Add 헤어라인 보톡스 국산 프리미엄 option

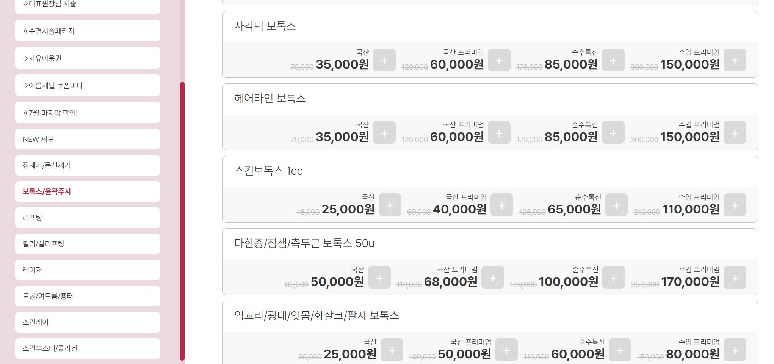(x=499, y=133)
